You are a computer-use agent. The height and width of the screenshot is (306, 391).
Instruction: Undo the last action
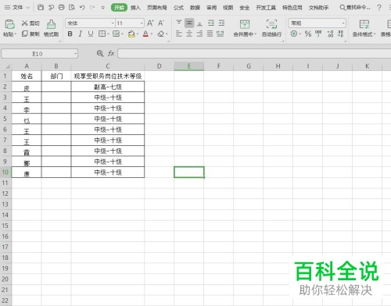[82, 8]
